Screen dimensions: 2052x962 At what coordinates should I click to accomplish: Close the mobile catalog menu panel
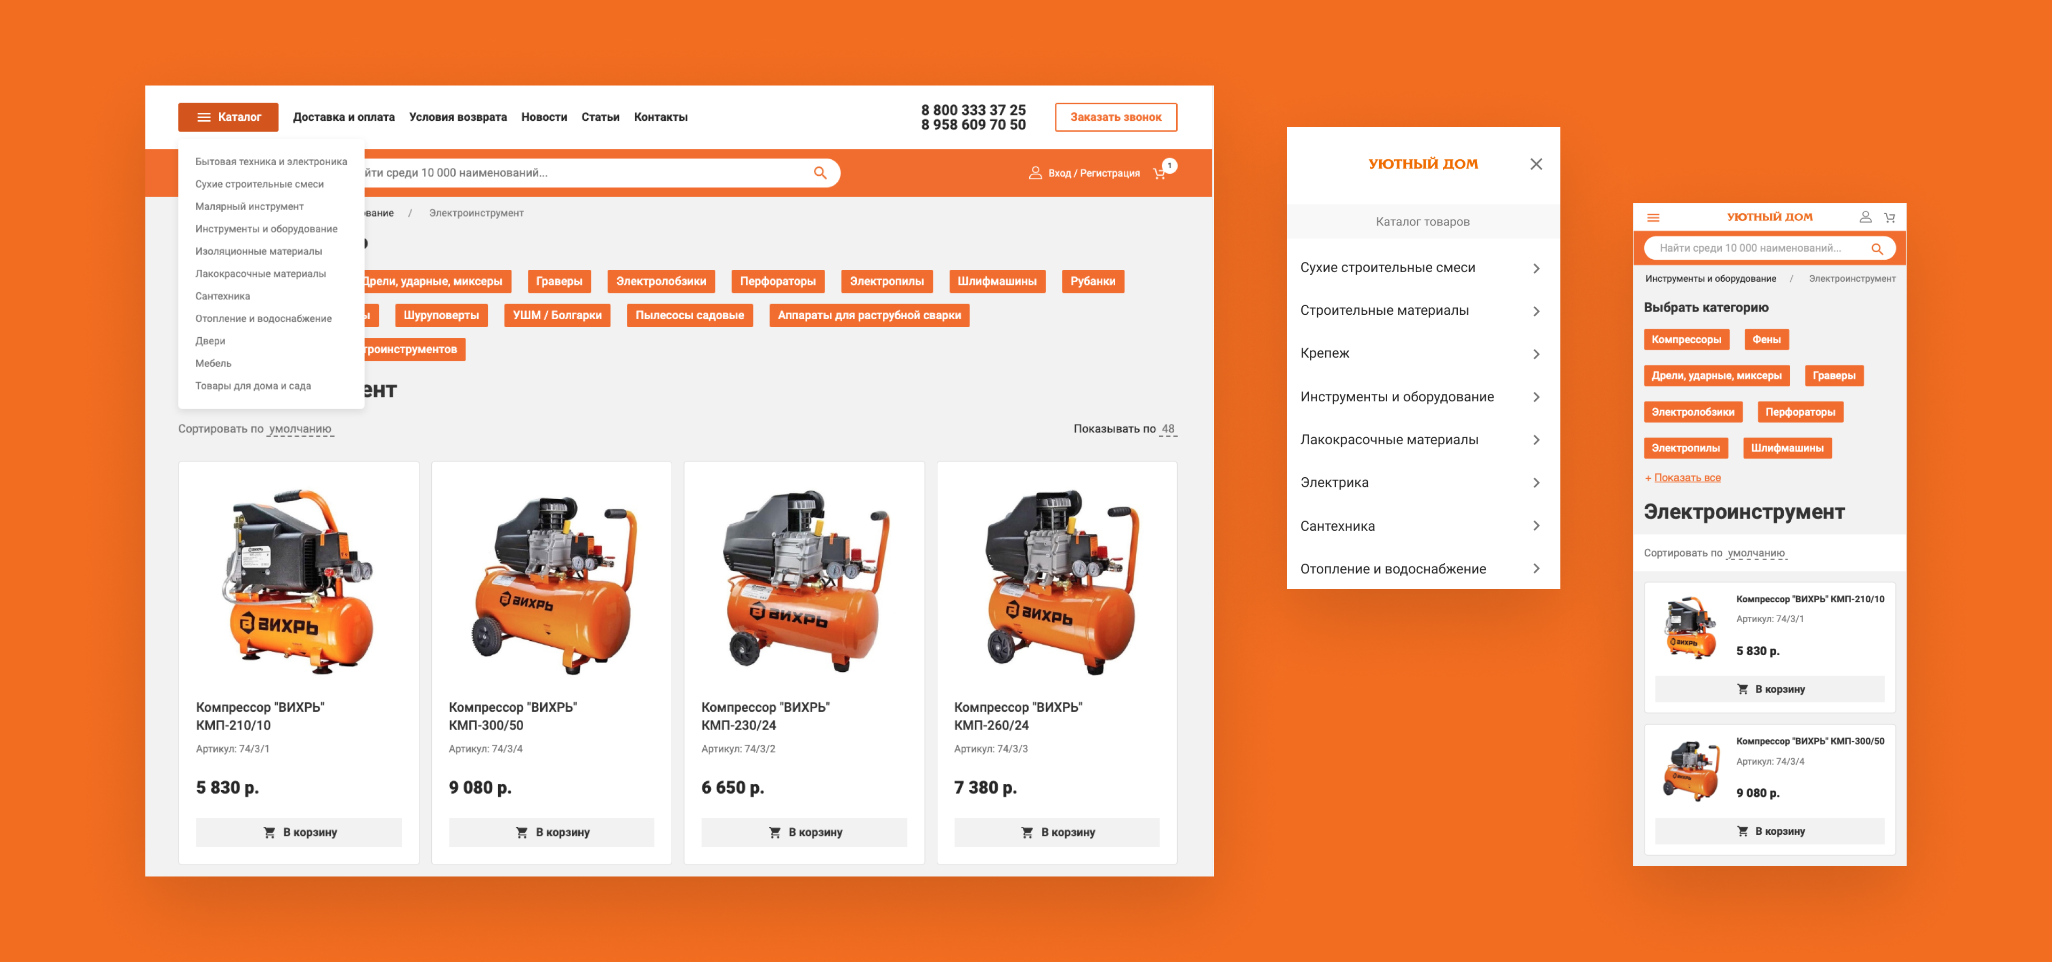[1536, 164]
